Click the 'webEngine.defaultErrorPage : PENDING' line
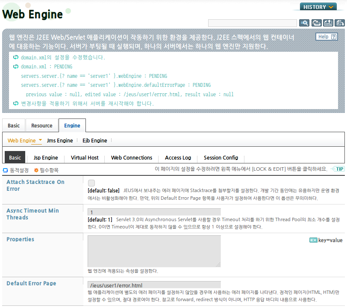 116,85
